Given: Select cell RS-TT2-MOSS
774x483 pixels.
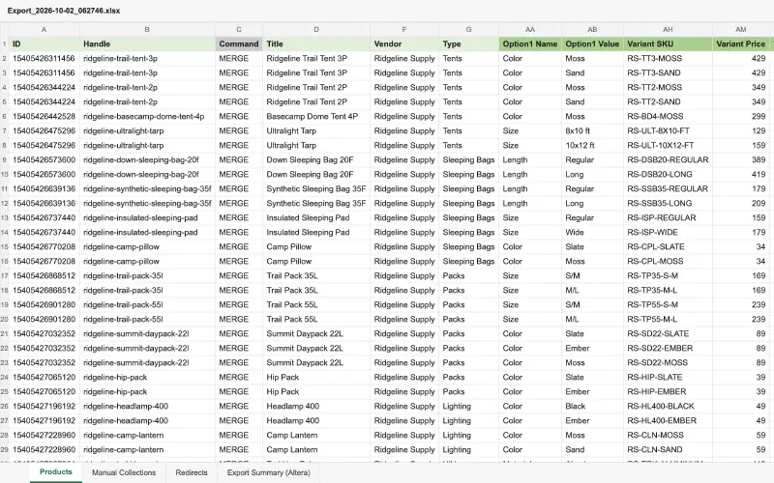Looking at the screenshot, I should point(668,87).
